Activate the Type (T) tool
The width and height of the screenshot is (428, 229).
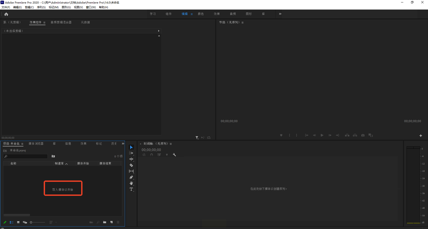pyautogui.click(x=131, y=189)
